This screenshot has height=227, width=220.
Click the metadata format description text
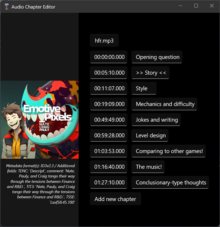[x=40, y=184]
